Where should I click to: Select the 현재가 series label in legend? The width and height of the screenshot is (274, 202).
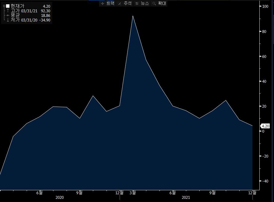(17, 6)
